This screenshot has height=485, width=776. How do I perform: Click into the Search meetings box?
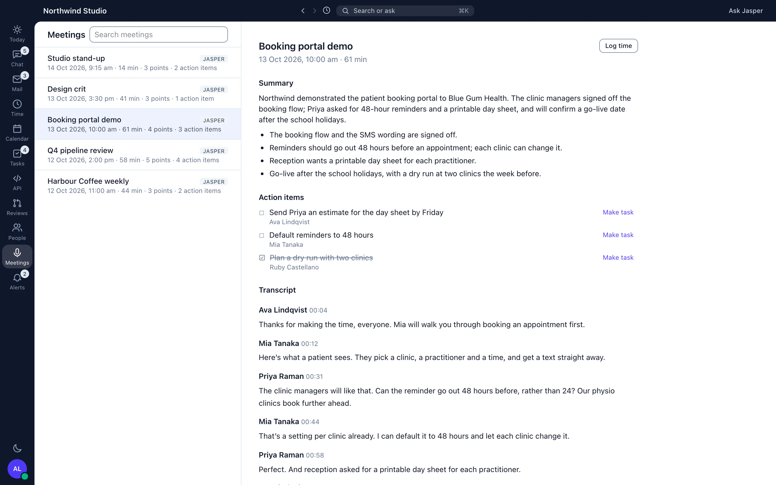(x=158, y=35)
